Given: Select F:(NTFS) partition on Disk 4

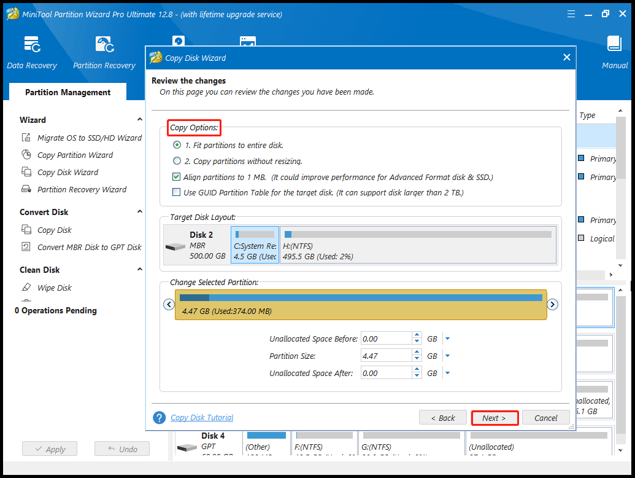Looking at the screenshot, I should coord(325,442).
